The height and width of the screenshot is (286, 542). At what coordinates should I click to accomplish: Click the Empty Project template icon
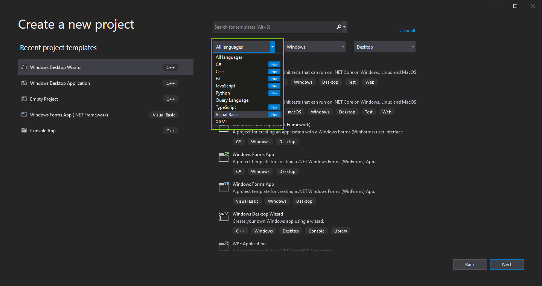click(x=24, y=99)
